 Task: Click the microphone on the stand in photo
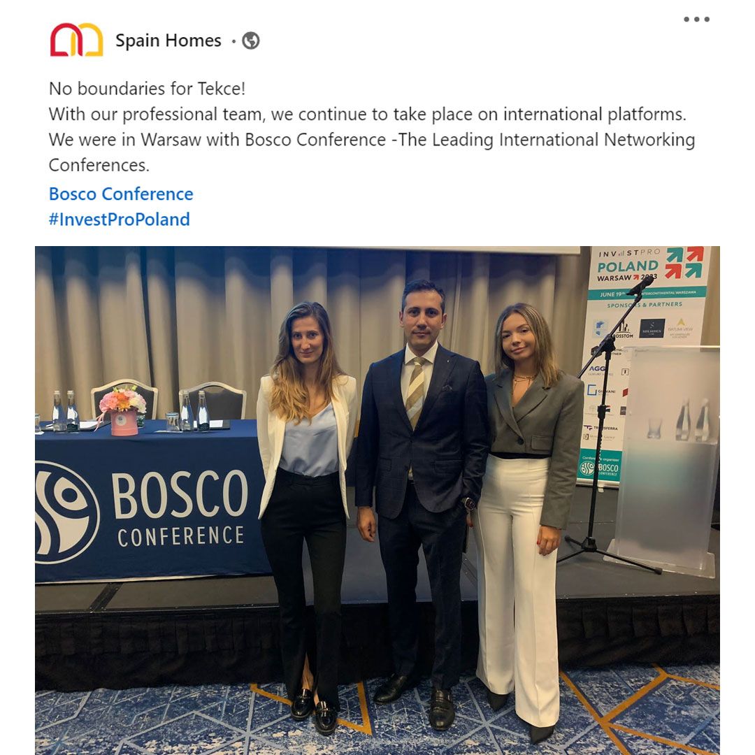[640, 286]
